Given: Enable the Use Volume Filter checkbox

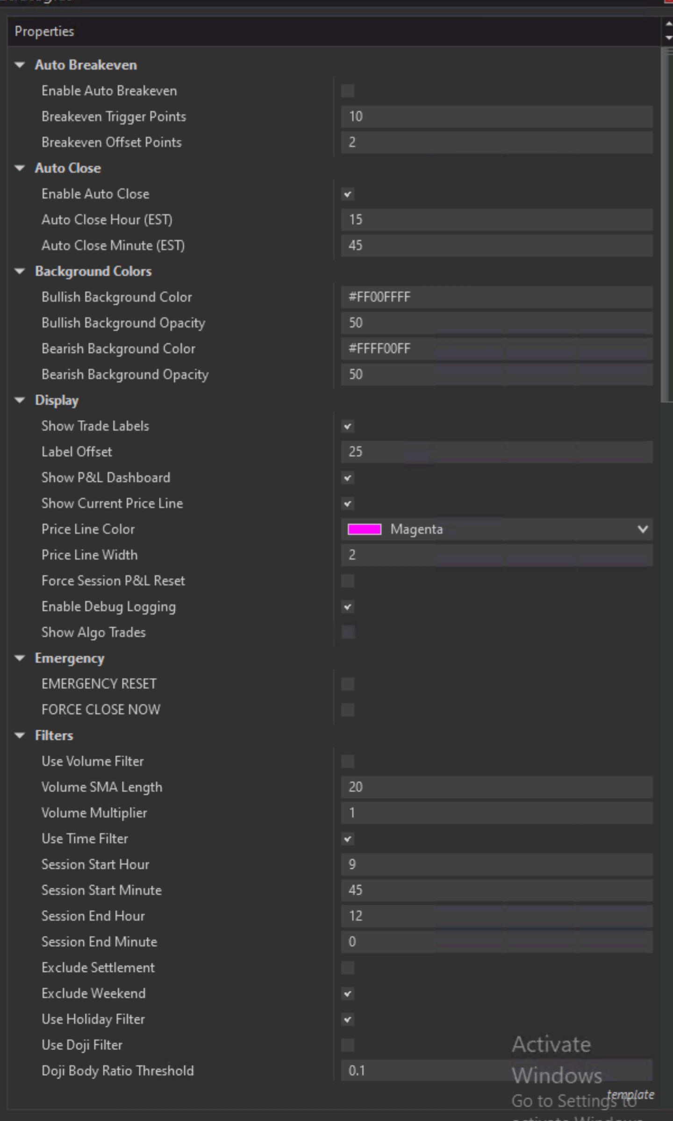Looking at the screenshot, I should [x=348, y=762].
